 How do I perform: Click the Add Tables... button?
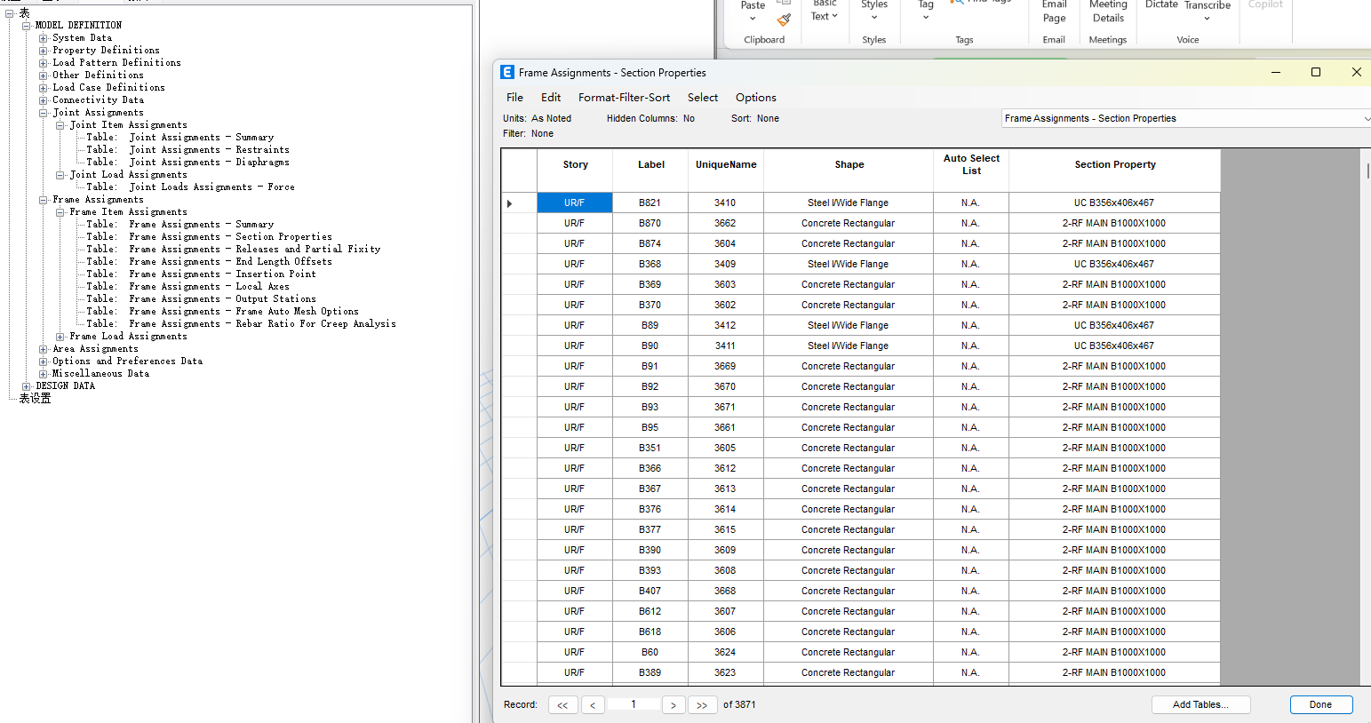pos(1200,704)
